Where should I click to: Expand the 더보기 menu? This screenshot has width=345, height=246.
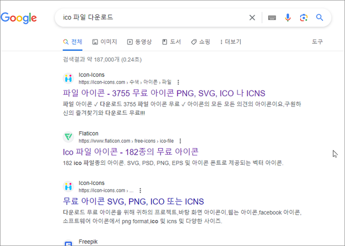[x=230, y=42]
